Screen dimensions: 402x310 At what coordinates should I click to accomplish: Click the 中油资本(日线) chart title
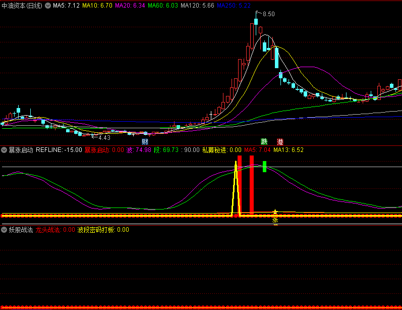click(22, 6)
